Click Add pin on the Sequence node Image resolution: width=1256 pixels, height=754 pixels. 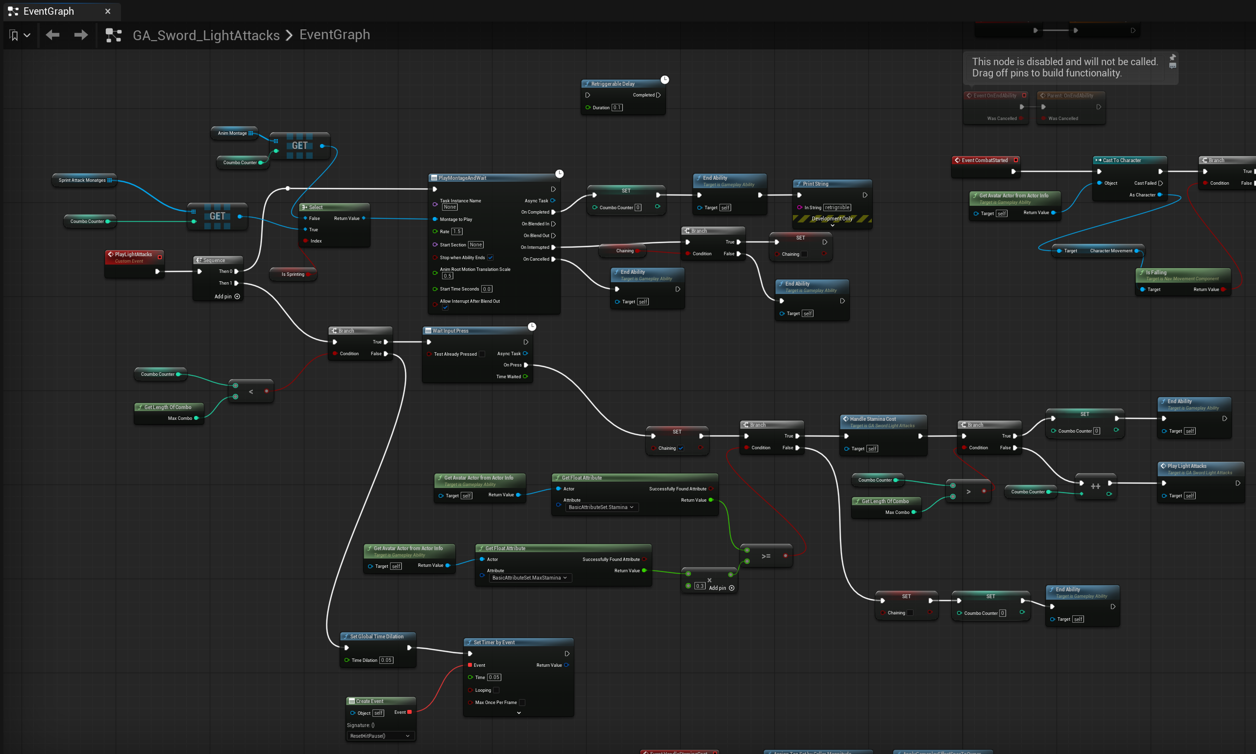coord(226,297)
